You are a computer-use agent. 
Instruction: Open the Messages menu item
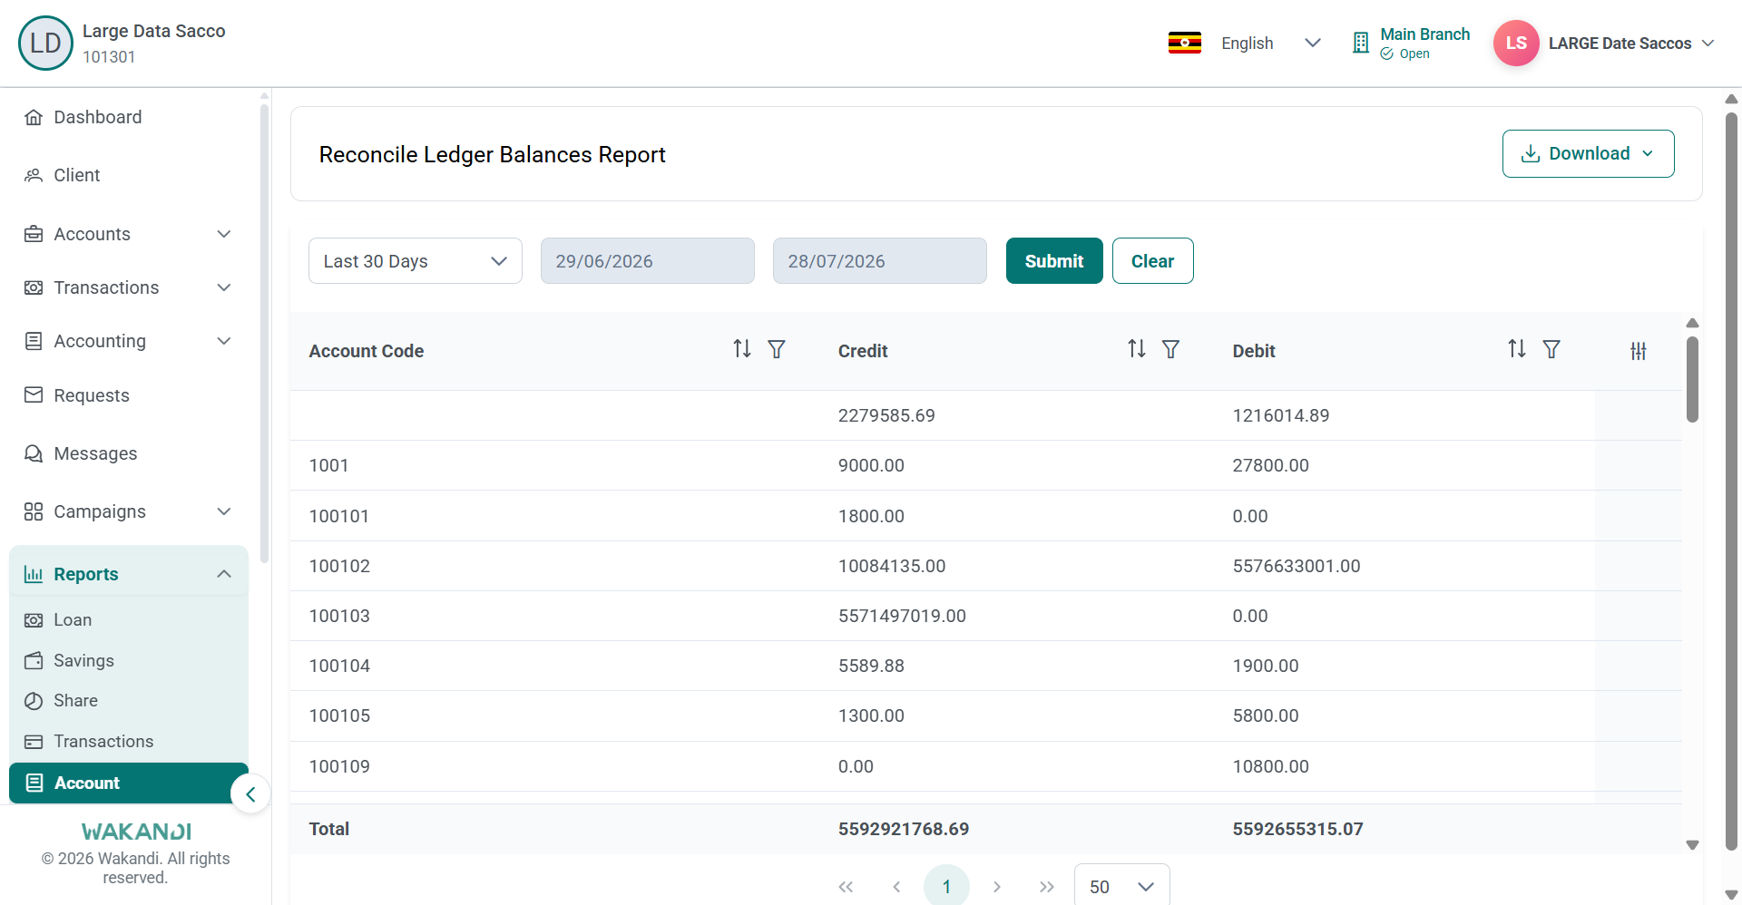pos(129,453)
